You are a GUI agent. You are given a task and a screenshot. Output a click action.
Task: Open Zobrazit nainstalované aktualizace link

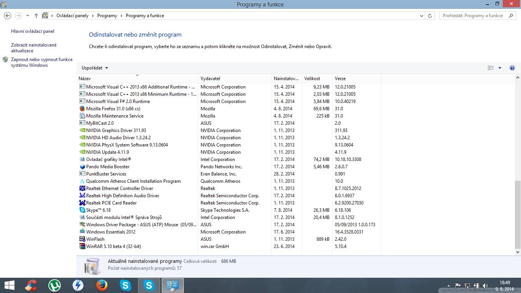(34, 48)
